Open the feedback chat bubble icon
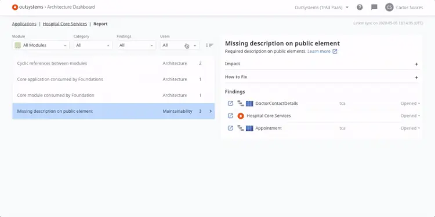435x217 pixels. point(374,8)
